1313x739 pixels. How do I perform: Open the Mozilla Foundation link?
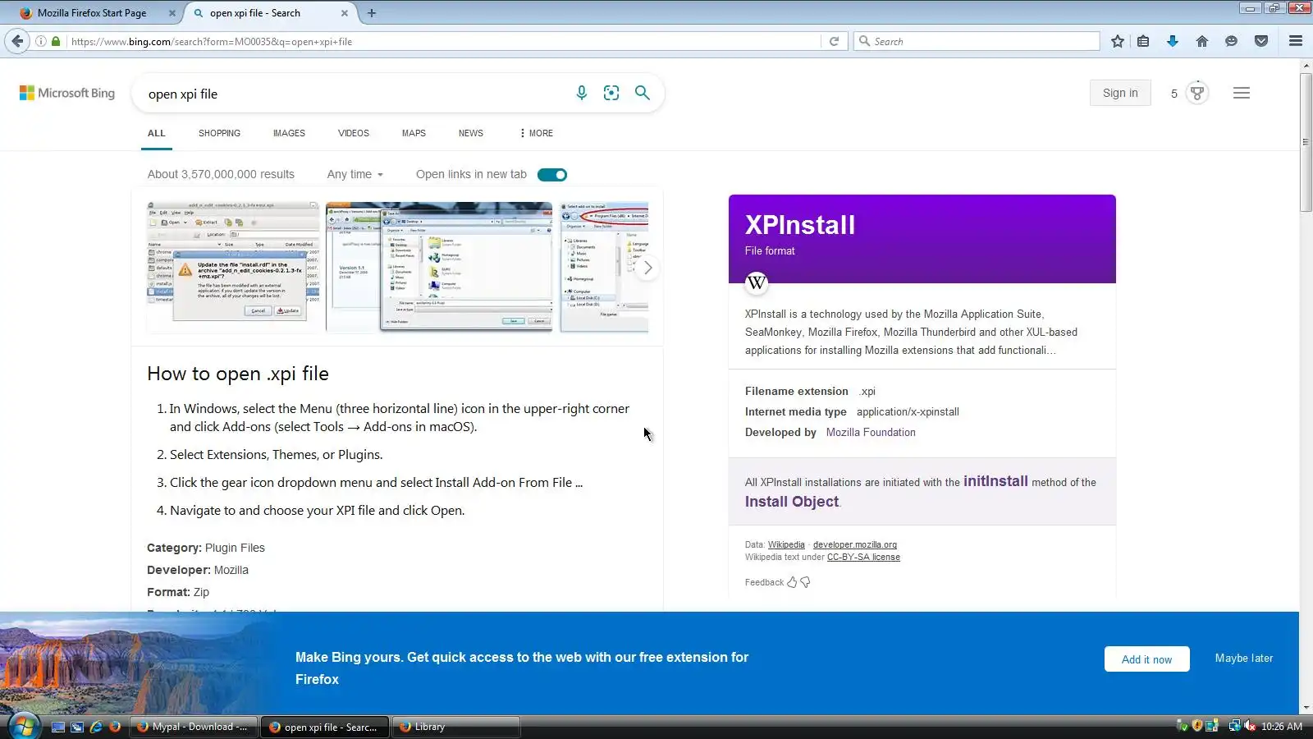click(871, 433)
